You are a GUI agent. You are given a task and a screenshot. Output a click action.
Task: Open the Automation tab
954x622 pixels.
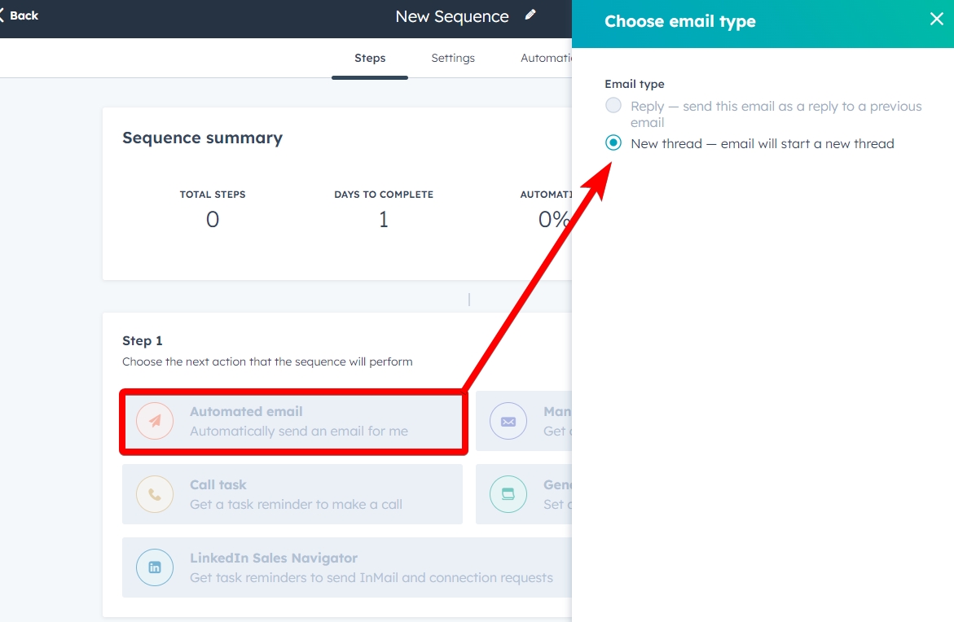[x=547, y=58]
